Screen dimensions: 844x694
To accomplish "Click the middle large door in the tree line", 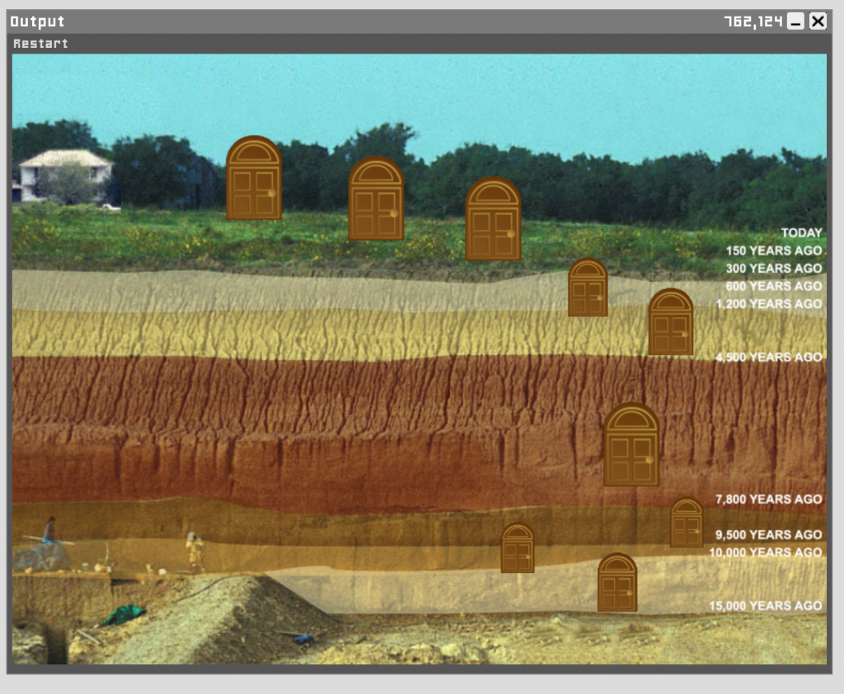I will tap(376, 198).
